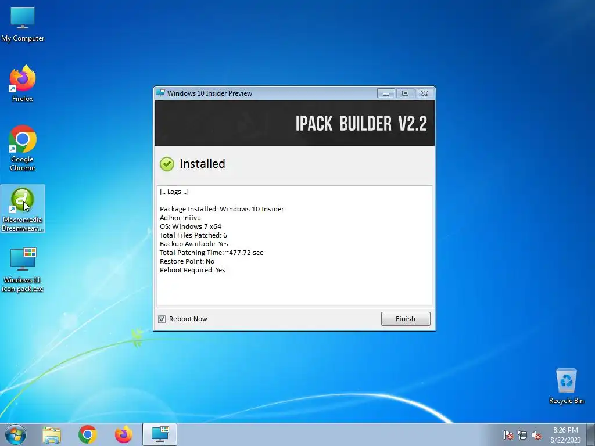Click the 'Total Patching Time: ~477.72 sec' line
Image resolution: width=595 pixels, height=446 pixels.
(211, 253)
